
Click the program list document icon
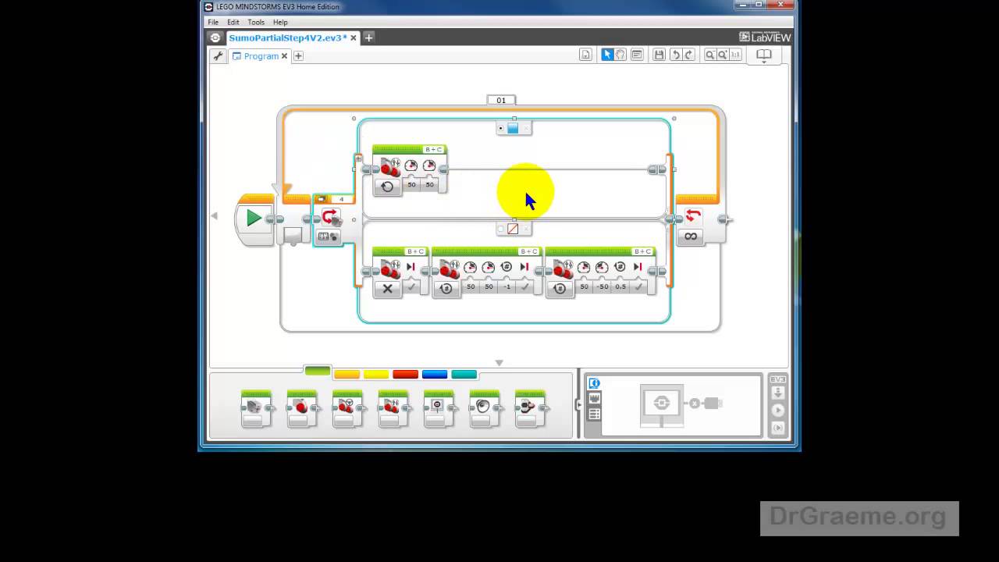tap(585, 55)
